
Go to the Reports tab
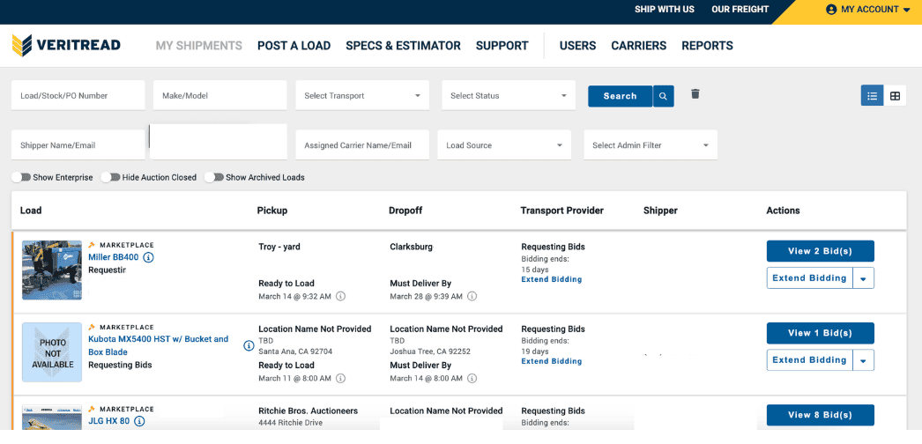(x=708, y=46)
